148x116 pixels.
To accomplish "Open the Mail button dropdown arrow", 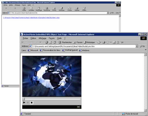I will pos(101,42).
